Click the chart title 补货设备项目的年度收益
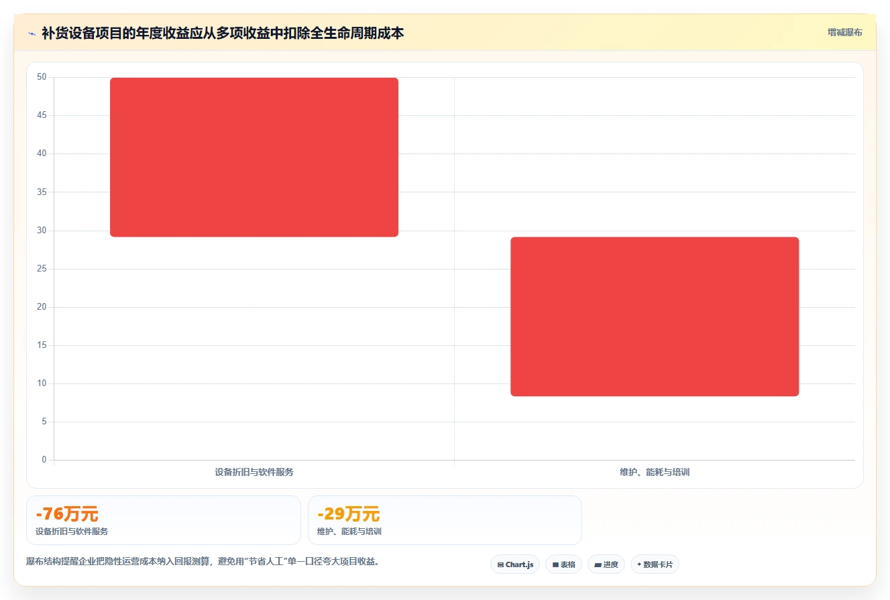 [223, 33]
